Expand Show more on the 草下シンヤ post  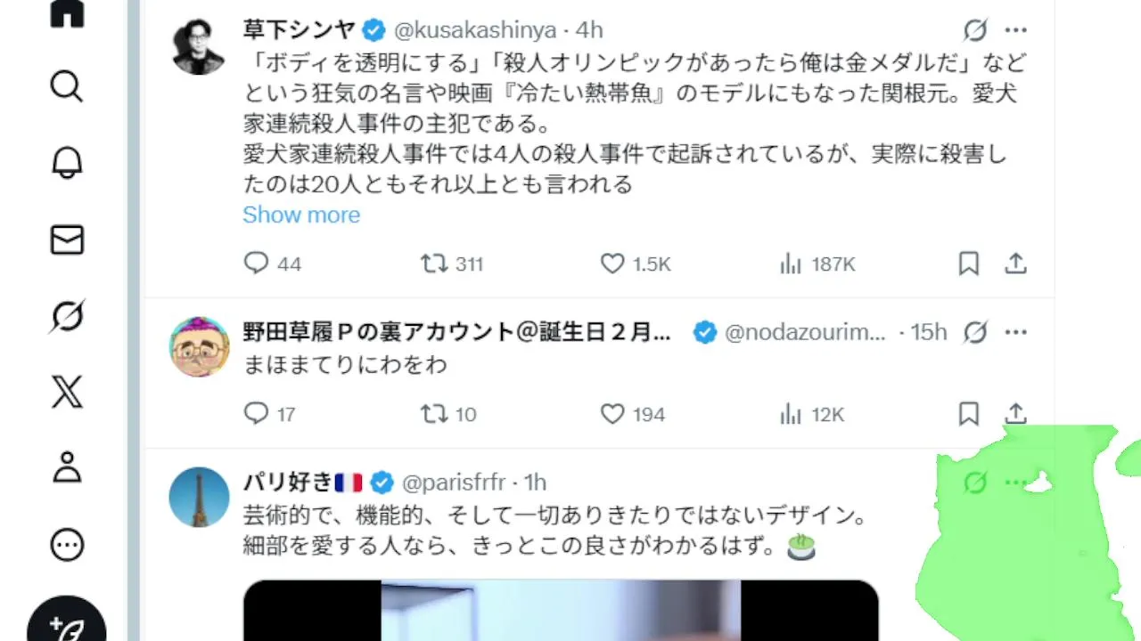[301, 215]
